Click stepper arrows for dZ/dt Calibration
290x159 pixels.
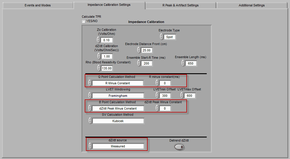click(99, 56)
